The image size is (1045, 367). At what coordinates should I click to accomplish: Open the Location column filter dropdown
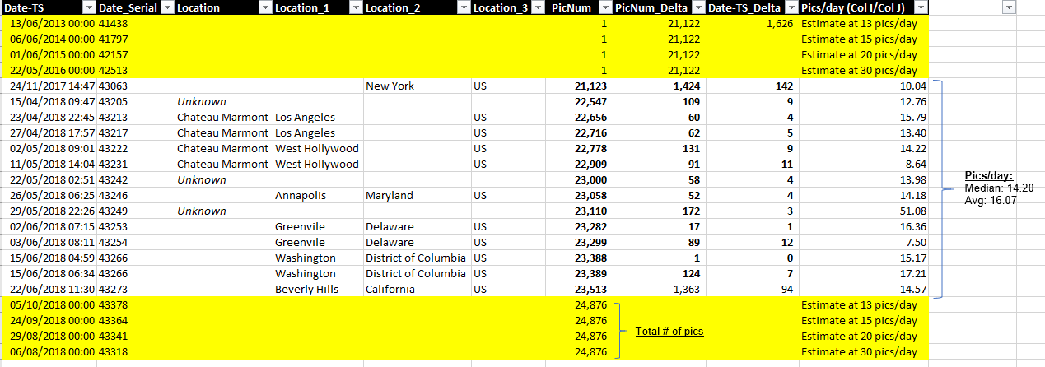[265, 7]
